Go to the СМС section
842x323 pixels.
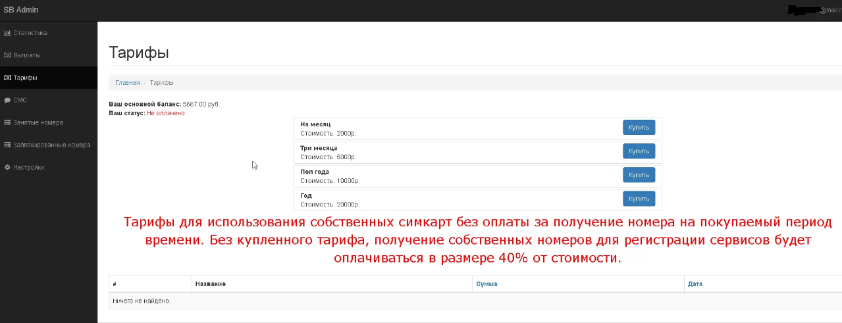[20, 100]
